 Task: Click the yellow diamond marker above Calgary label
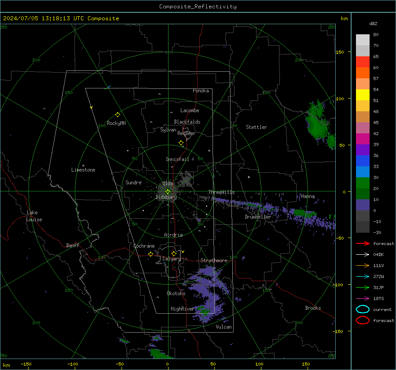tap(174, 253)
